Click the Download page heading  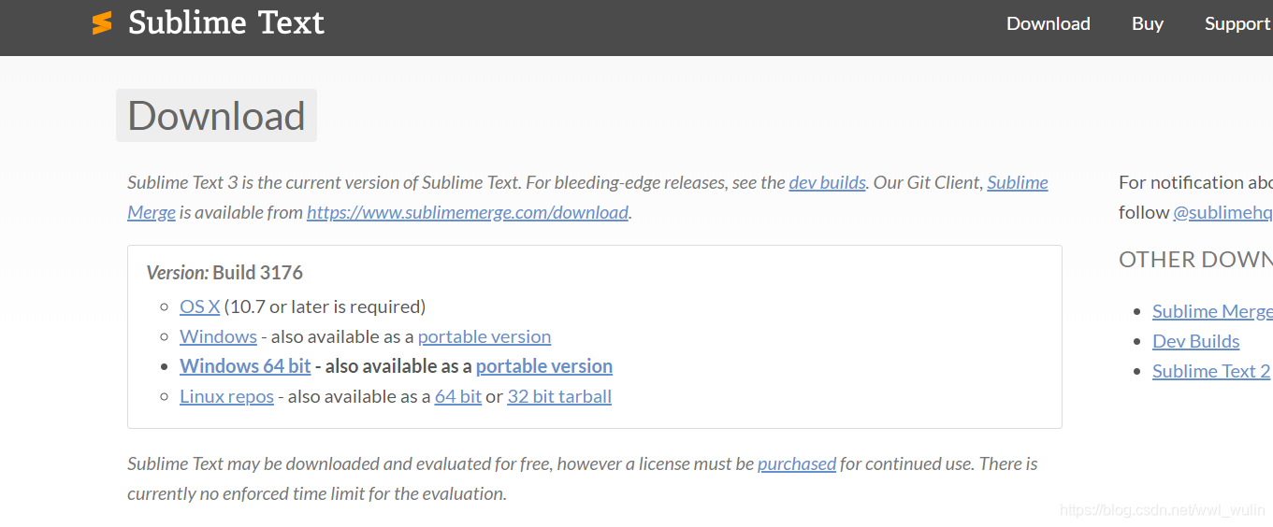pos(216,116)
